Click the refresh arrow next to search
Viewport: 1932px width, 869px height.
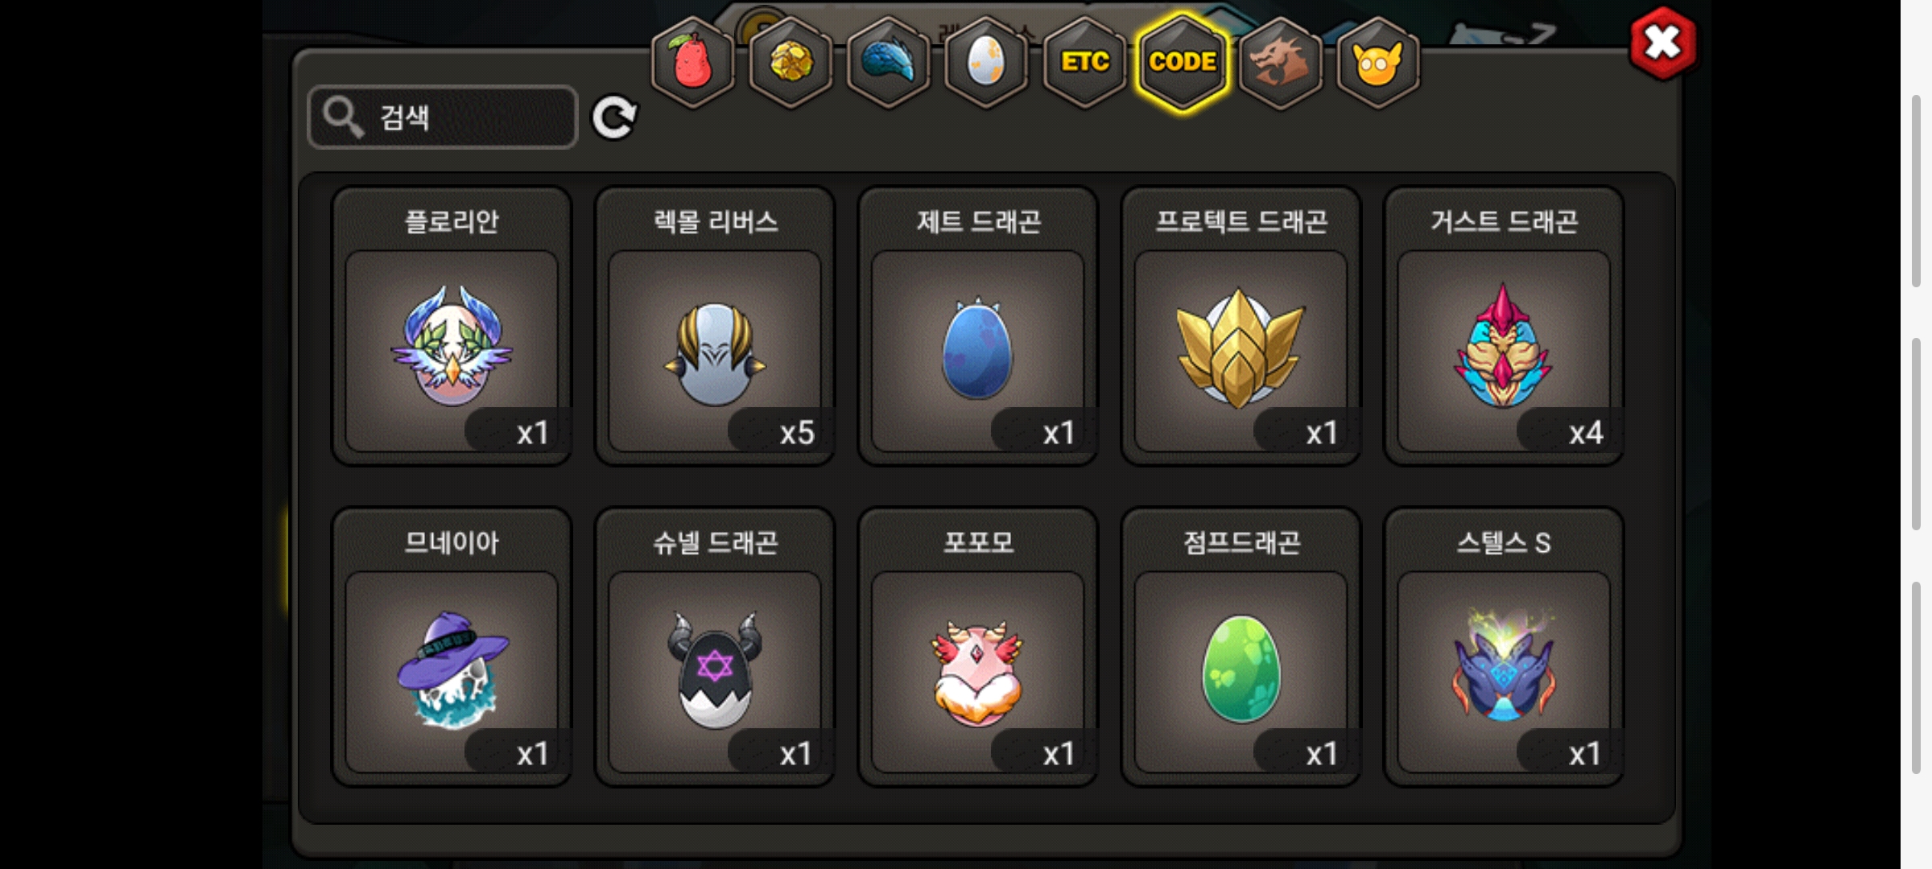coord(614,117)
